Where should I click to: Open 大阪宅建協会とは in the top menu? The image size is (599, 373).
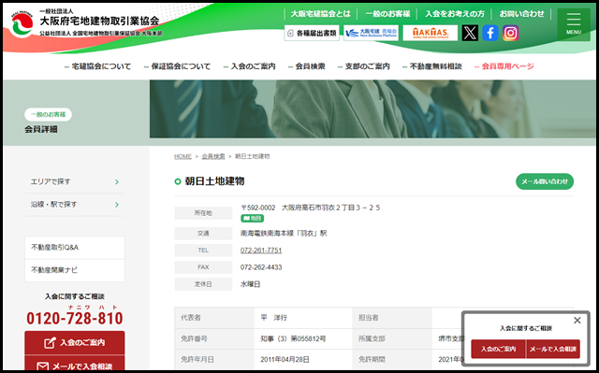point(321,14)
